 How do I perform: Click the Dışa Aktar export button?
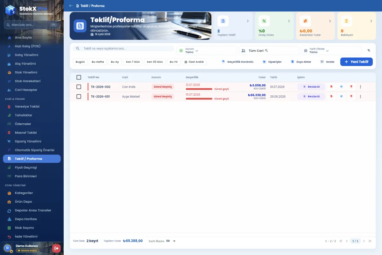tap(301, 62)
